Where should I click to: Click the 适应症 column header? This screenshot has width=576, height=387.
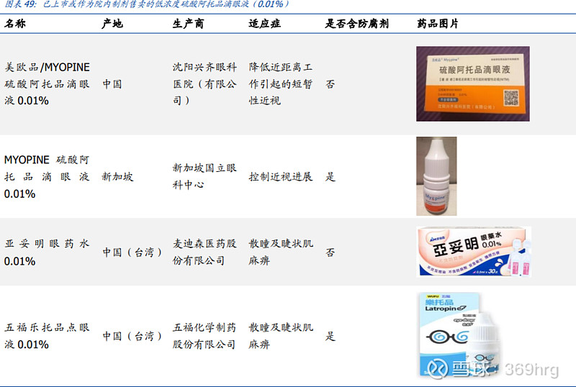[264, 24]
